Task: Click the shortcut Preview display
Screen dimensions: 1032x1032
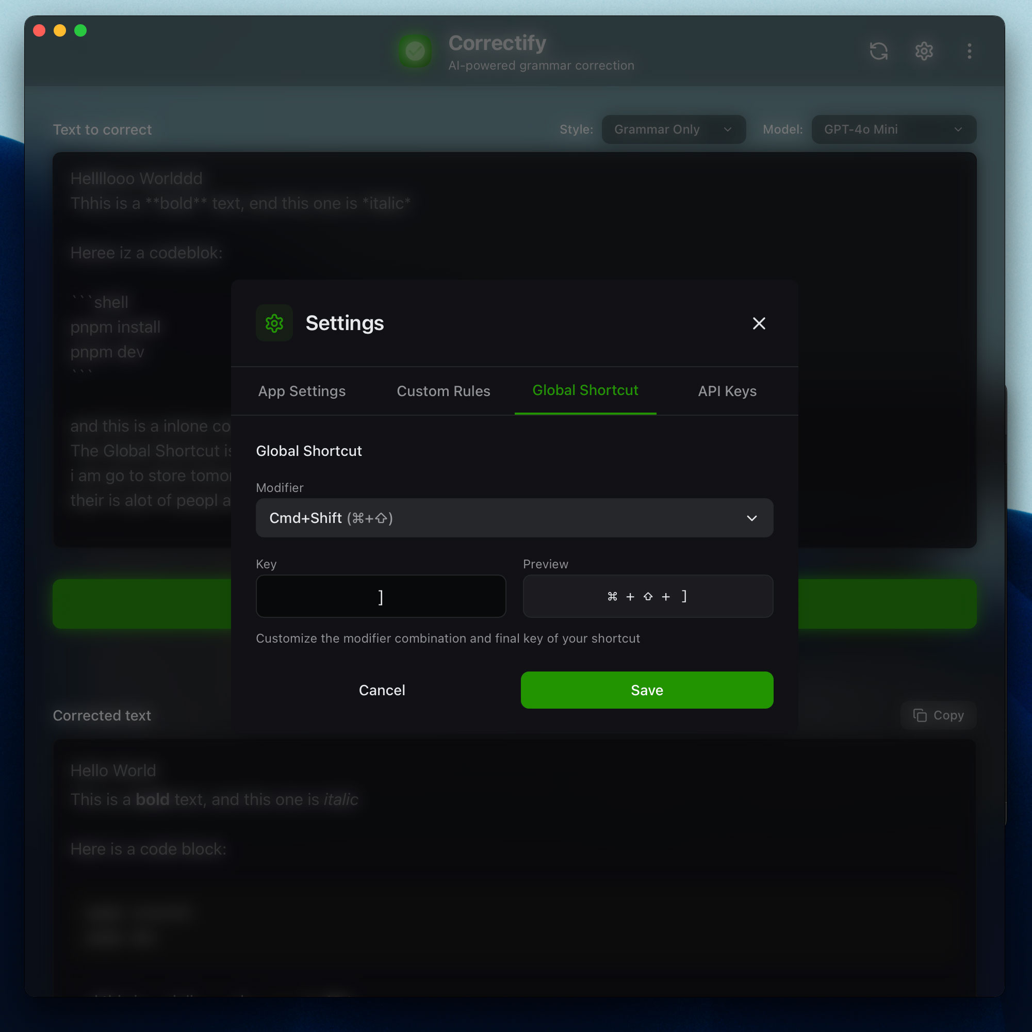Action: pyautogui.click(x=647, y=596)
